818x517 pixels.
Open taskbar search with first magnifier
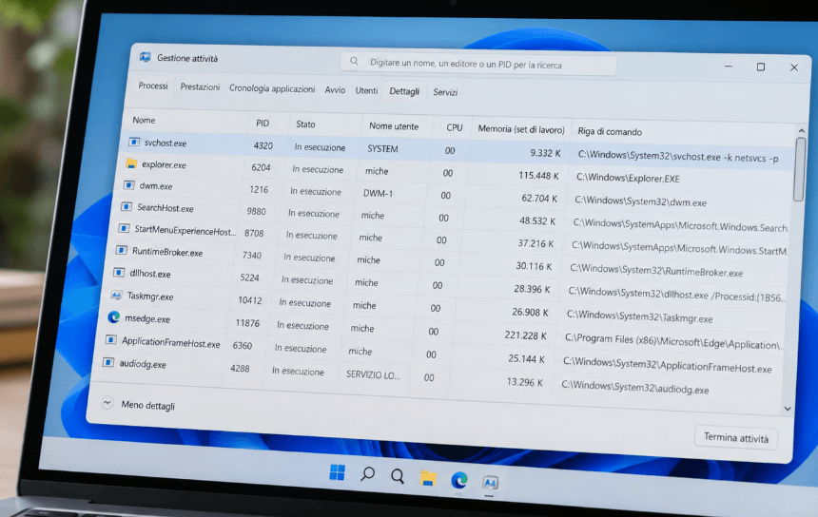pos(368,473)
